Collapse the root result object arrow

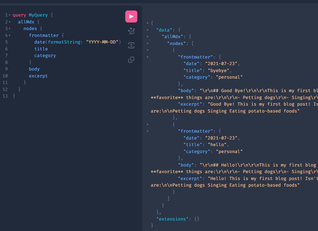click(148, 23)
